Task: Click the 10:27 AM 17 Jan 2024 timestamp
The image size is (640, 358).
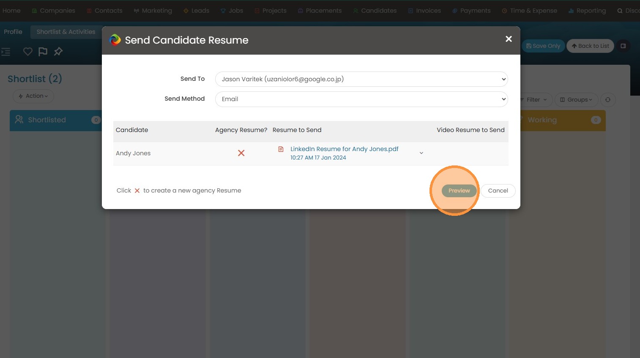Action: [318, 158]
